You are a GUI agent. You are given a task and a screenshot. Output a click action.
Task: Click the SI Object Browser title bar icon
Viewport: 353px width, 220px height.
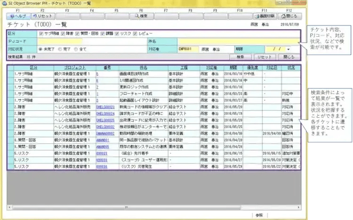point(4,3)
